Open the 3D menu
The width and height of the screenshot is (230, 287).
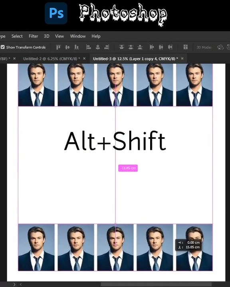pyautogui.click(x=46, y=36)
